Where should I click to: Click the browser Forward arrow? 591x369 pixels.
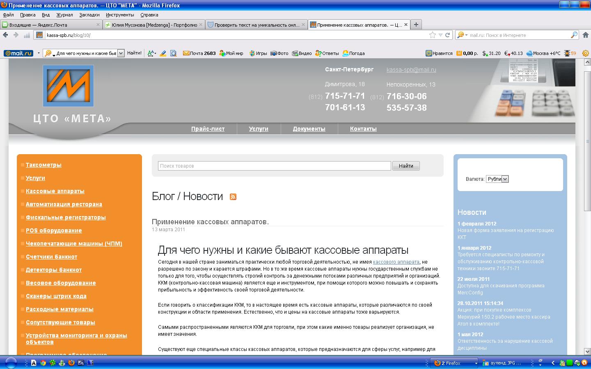[16, 35]
